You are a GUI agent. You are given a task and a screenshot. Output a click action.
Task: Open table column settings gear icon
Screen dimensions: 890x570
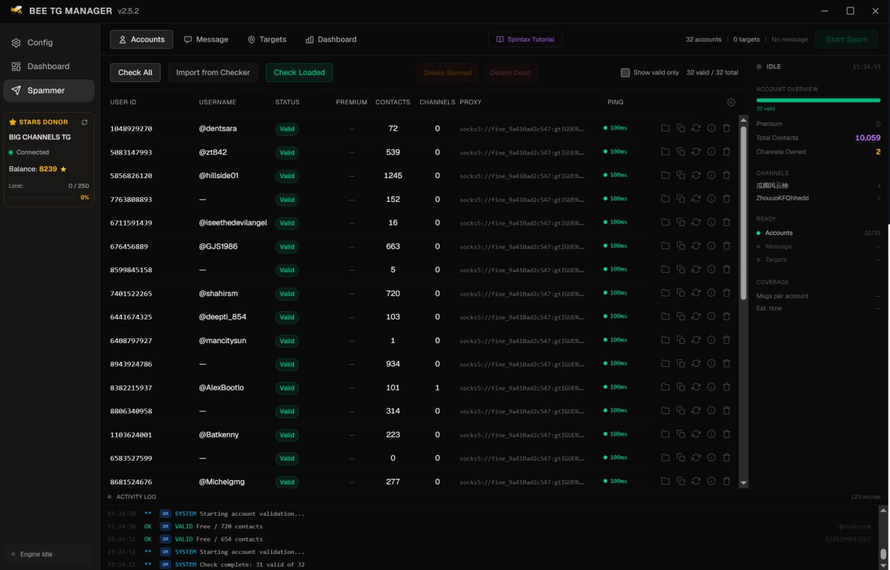coord(731,102)
